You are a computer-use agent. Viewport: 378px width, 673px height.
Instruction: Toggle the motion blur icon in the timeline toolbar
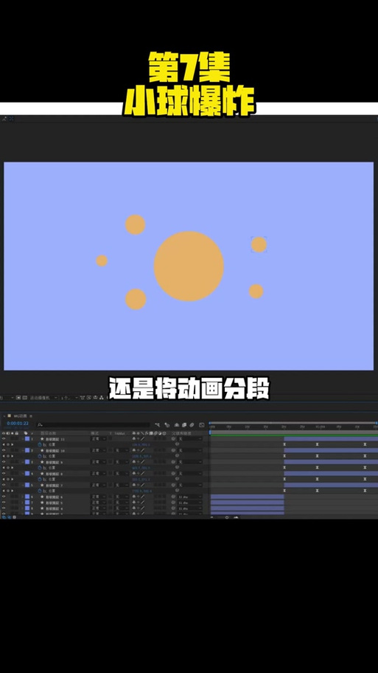192,424
